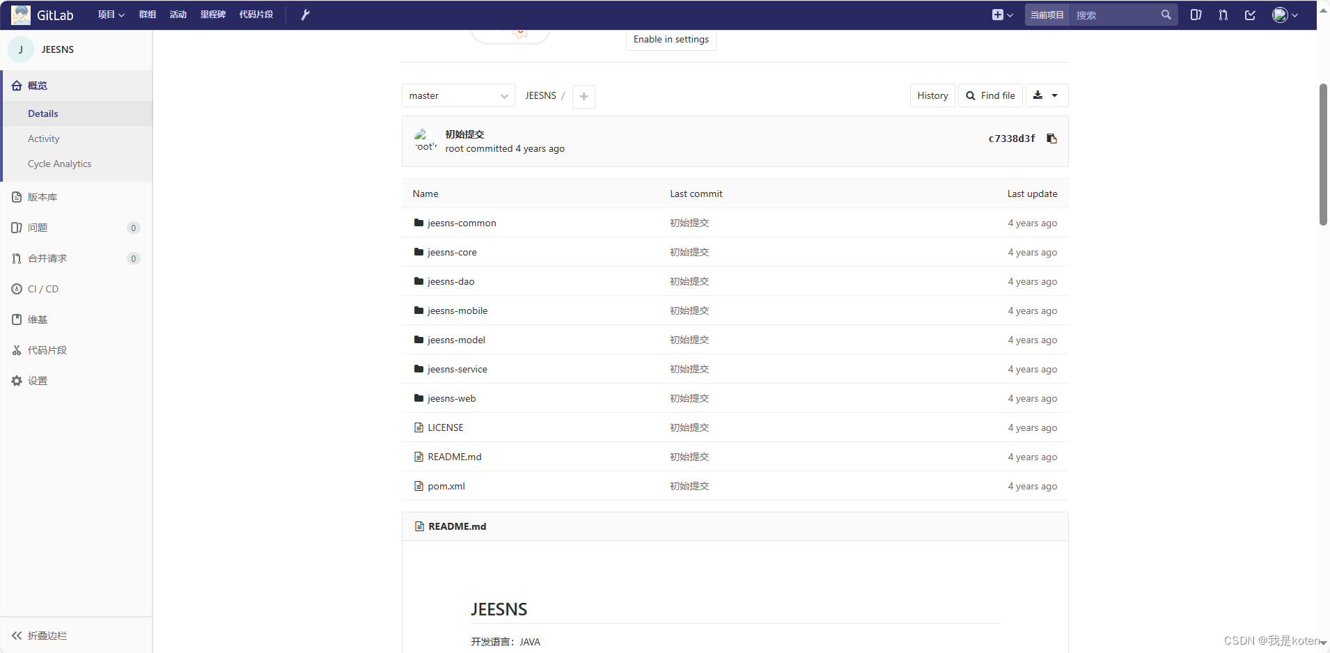
Task: Click the plus add-file button next to breadcrumb
Action: pyautogui.click(x=584, y=96)
